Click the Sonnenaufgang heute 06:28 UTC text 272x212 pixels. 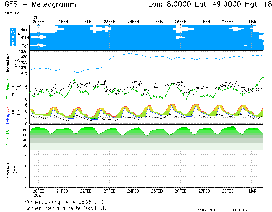click(66, 202)
